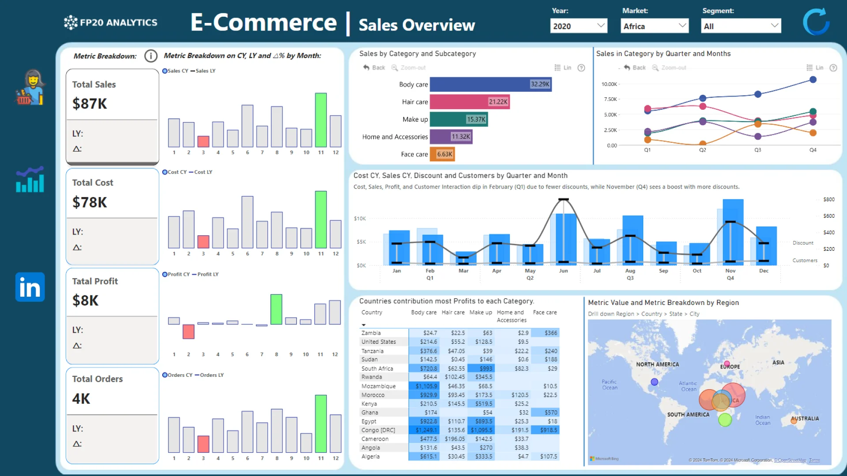Sort table by Hair care column header
847x476 pixels.
pyautogui.click(x=453, y=312)
